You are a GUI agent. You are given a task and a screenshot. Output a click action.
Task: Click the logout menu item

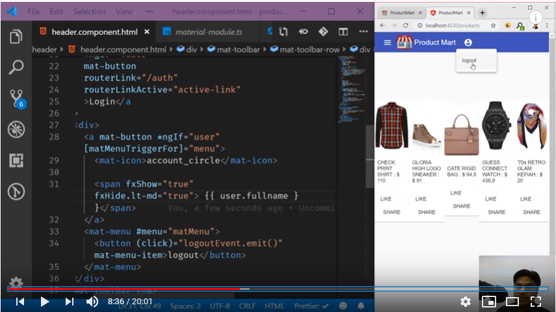(x=469, y=60)
